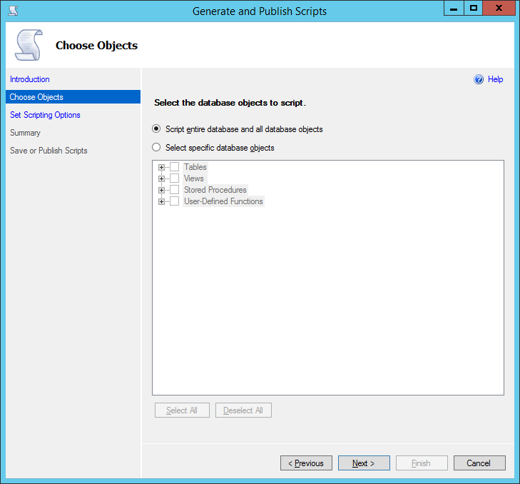Click the Previous button
Image resolution: width=520 pixels, height=484 pixels.
(x=306, y=463)
